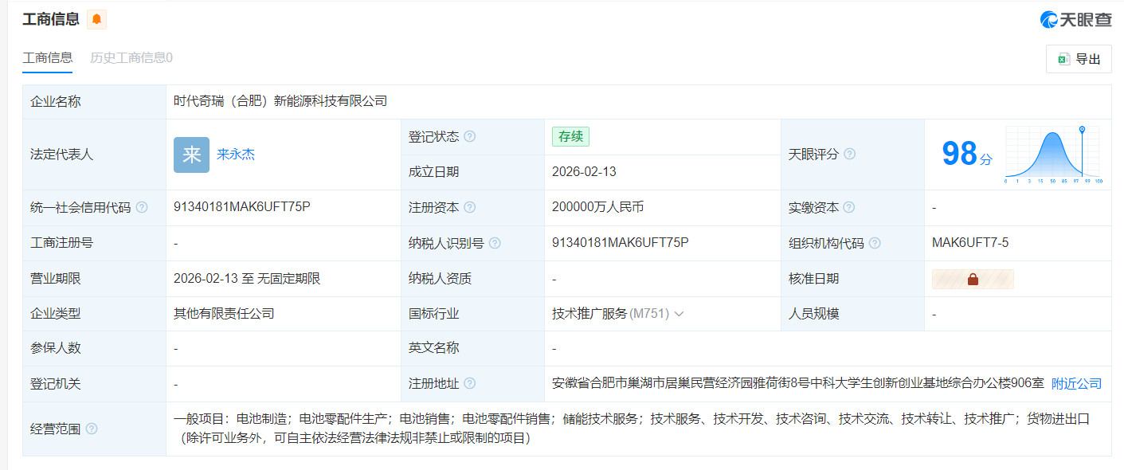1124x470 pixels.
Task: Click the notification bell beside 工商信息 heading
Action: click(x=96, y=18)
